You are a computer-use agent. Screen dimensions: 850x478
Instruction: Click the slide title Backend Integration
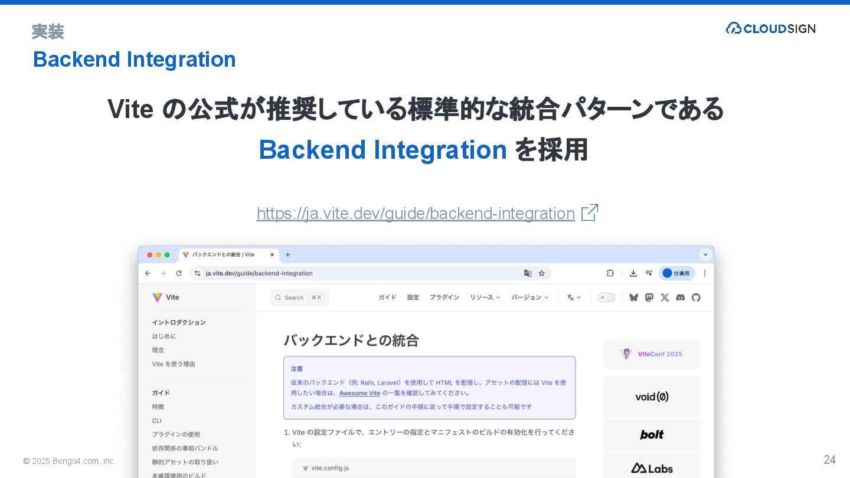(134, 59)
